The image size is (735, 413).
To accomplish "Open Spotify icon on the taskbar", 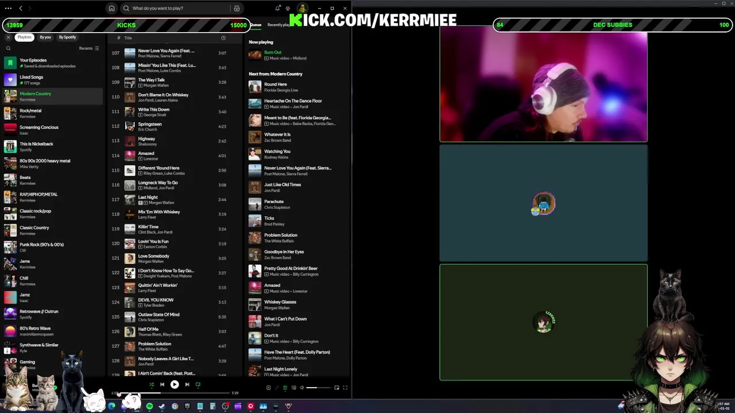I will pos(149,406).
